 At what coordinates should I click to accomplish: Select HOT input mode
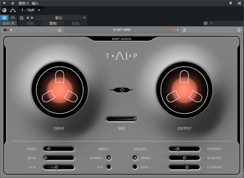pyautogui.click(x=109, y=167)
